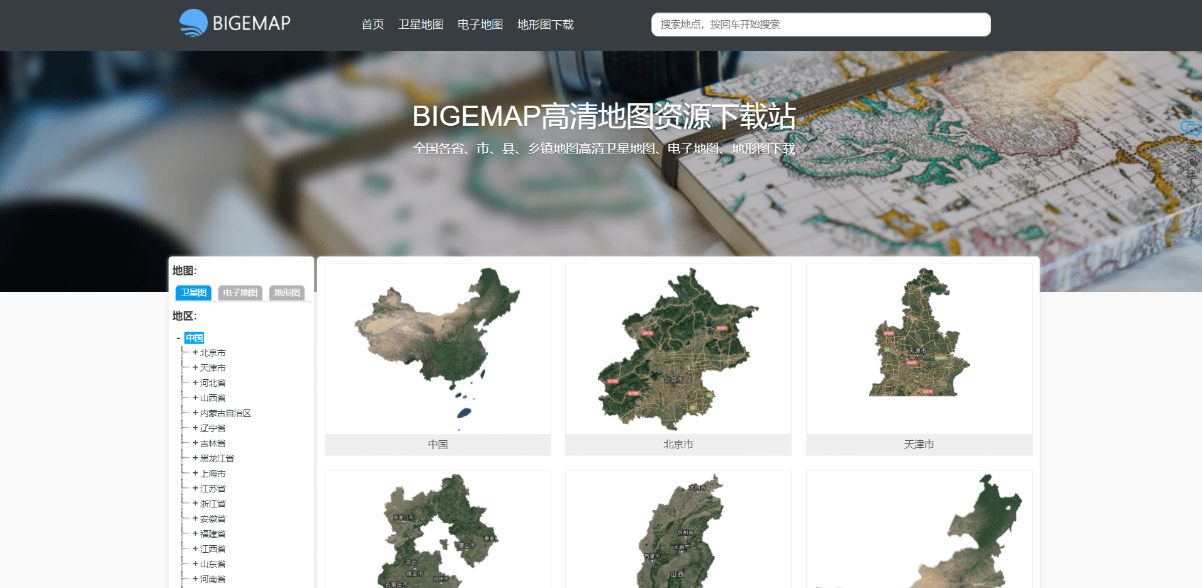Screen dimensions: 1202x588
Task: Open the 卫星地图 menu item
Action: click(421, 25)
